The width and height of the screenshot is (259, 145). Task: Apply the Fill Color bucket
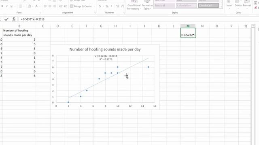tap(30, 6)
